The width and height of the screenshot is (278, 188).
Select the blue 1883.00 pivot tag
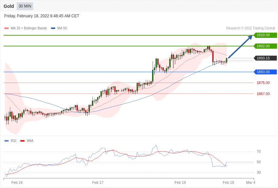coord(265,72)
